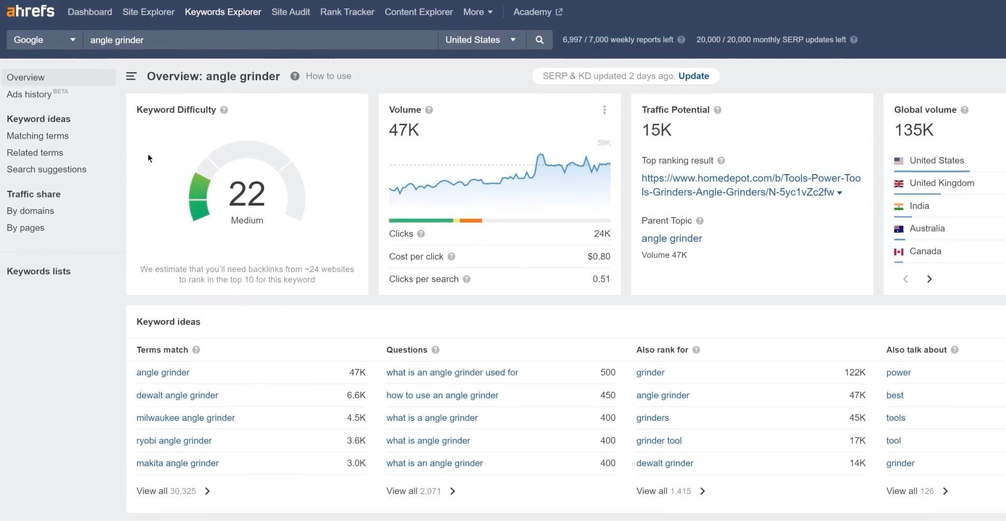Click the Academy external link icon
Screen dimensions: 1006x521
click(x=559, y=12)
